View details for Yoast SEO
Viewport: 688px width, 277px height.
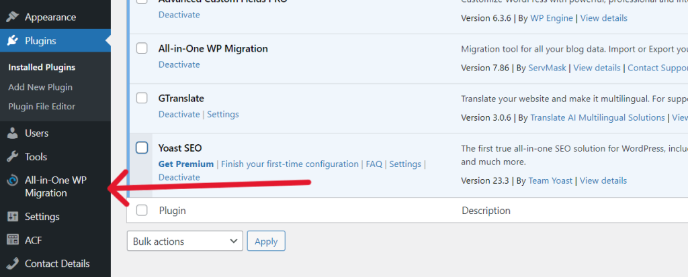point(603,180)
